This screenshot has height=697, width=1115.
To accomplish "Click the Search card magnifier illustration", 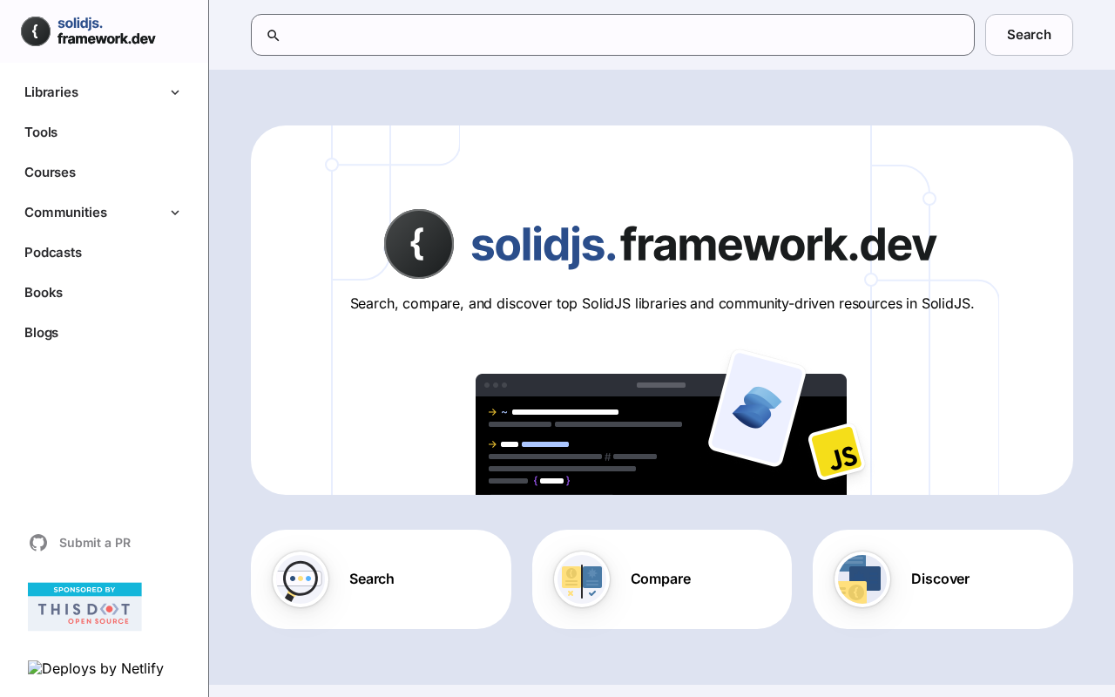I will 301,579.
